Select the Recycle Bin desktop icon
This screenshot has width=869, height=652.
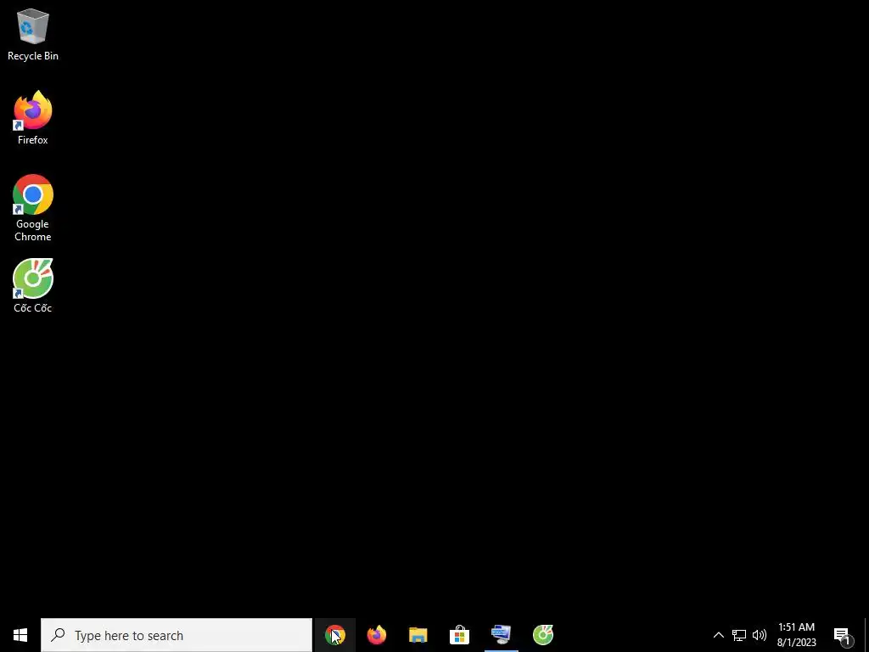[x=33, y=34]
